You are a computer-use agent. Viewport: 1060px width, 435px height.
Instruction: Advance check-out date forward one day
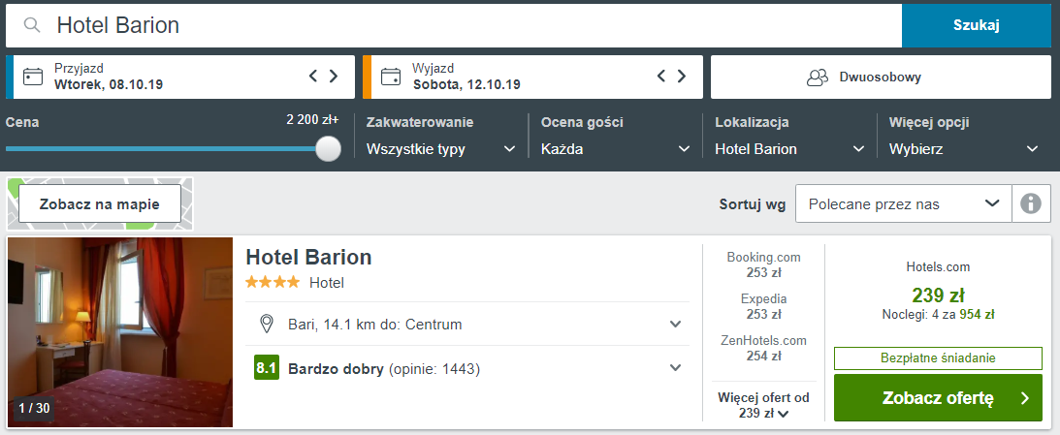pyautogui.click(x=682, y=76)
